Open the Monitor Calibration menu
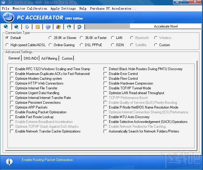Screen dimensions: 203x170 [x=30, y=9]
